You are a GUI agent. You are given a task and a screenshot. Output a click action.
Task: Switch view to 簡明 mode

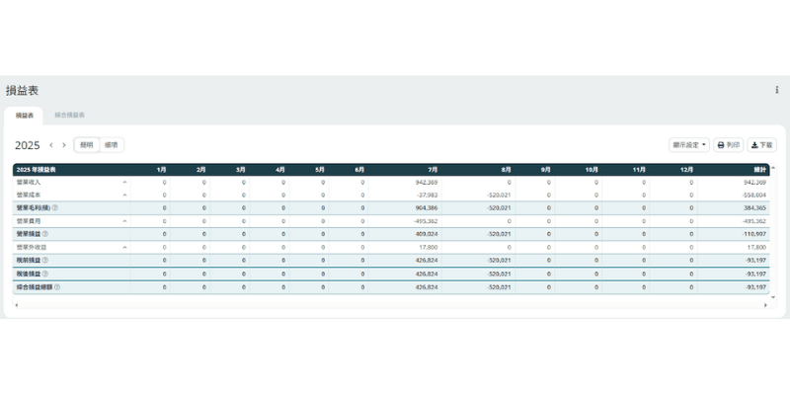[87, 145]
